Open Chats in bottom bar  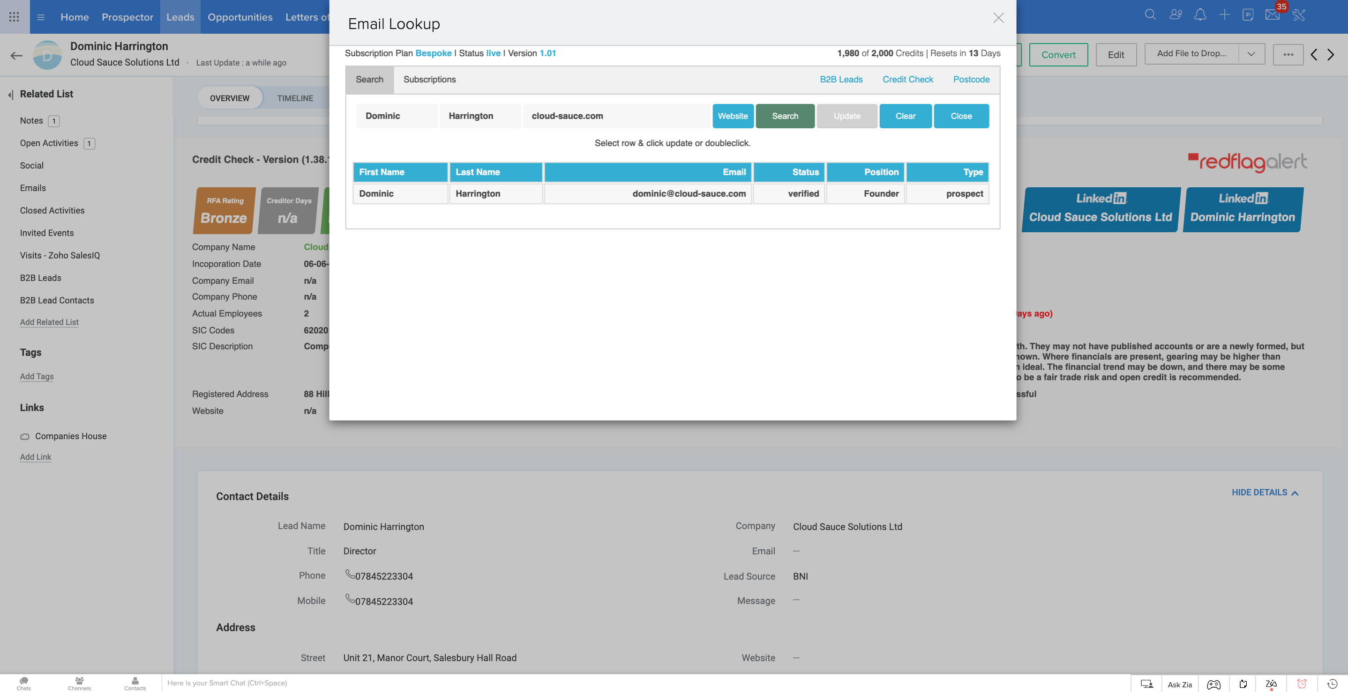pyautogui.click(x=23, y=683)
